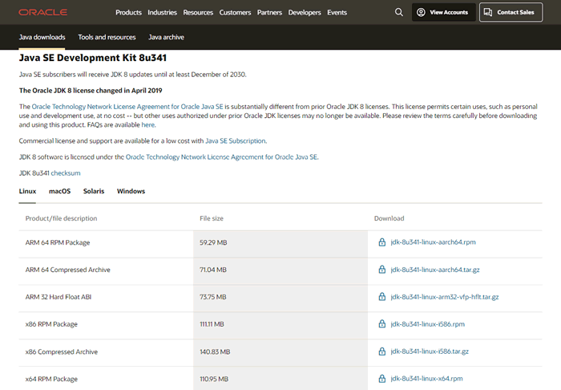The width and height of the screenshot is (561, 390).
Task: Open the JDK 8u341 checksum link
Action: [x=66, y=173]
